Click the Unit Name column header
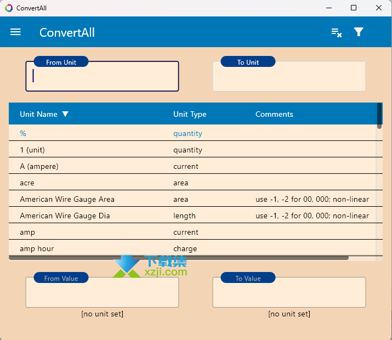The width and height of the screenshot is (392, 340). coord(38,114)
